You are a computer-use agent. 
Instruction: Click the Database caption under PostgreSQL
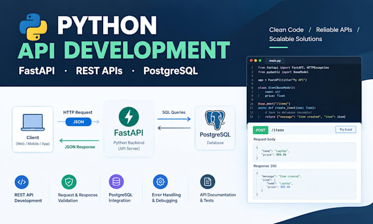tap(215, 143)
